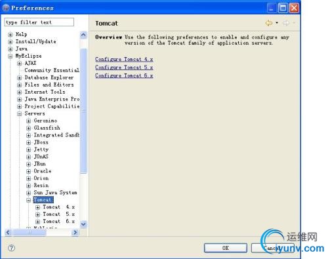The width and height of the screenshot is (328, 259).
Task: Expand the Internet Tools node
Action: (19, 92)
